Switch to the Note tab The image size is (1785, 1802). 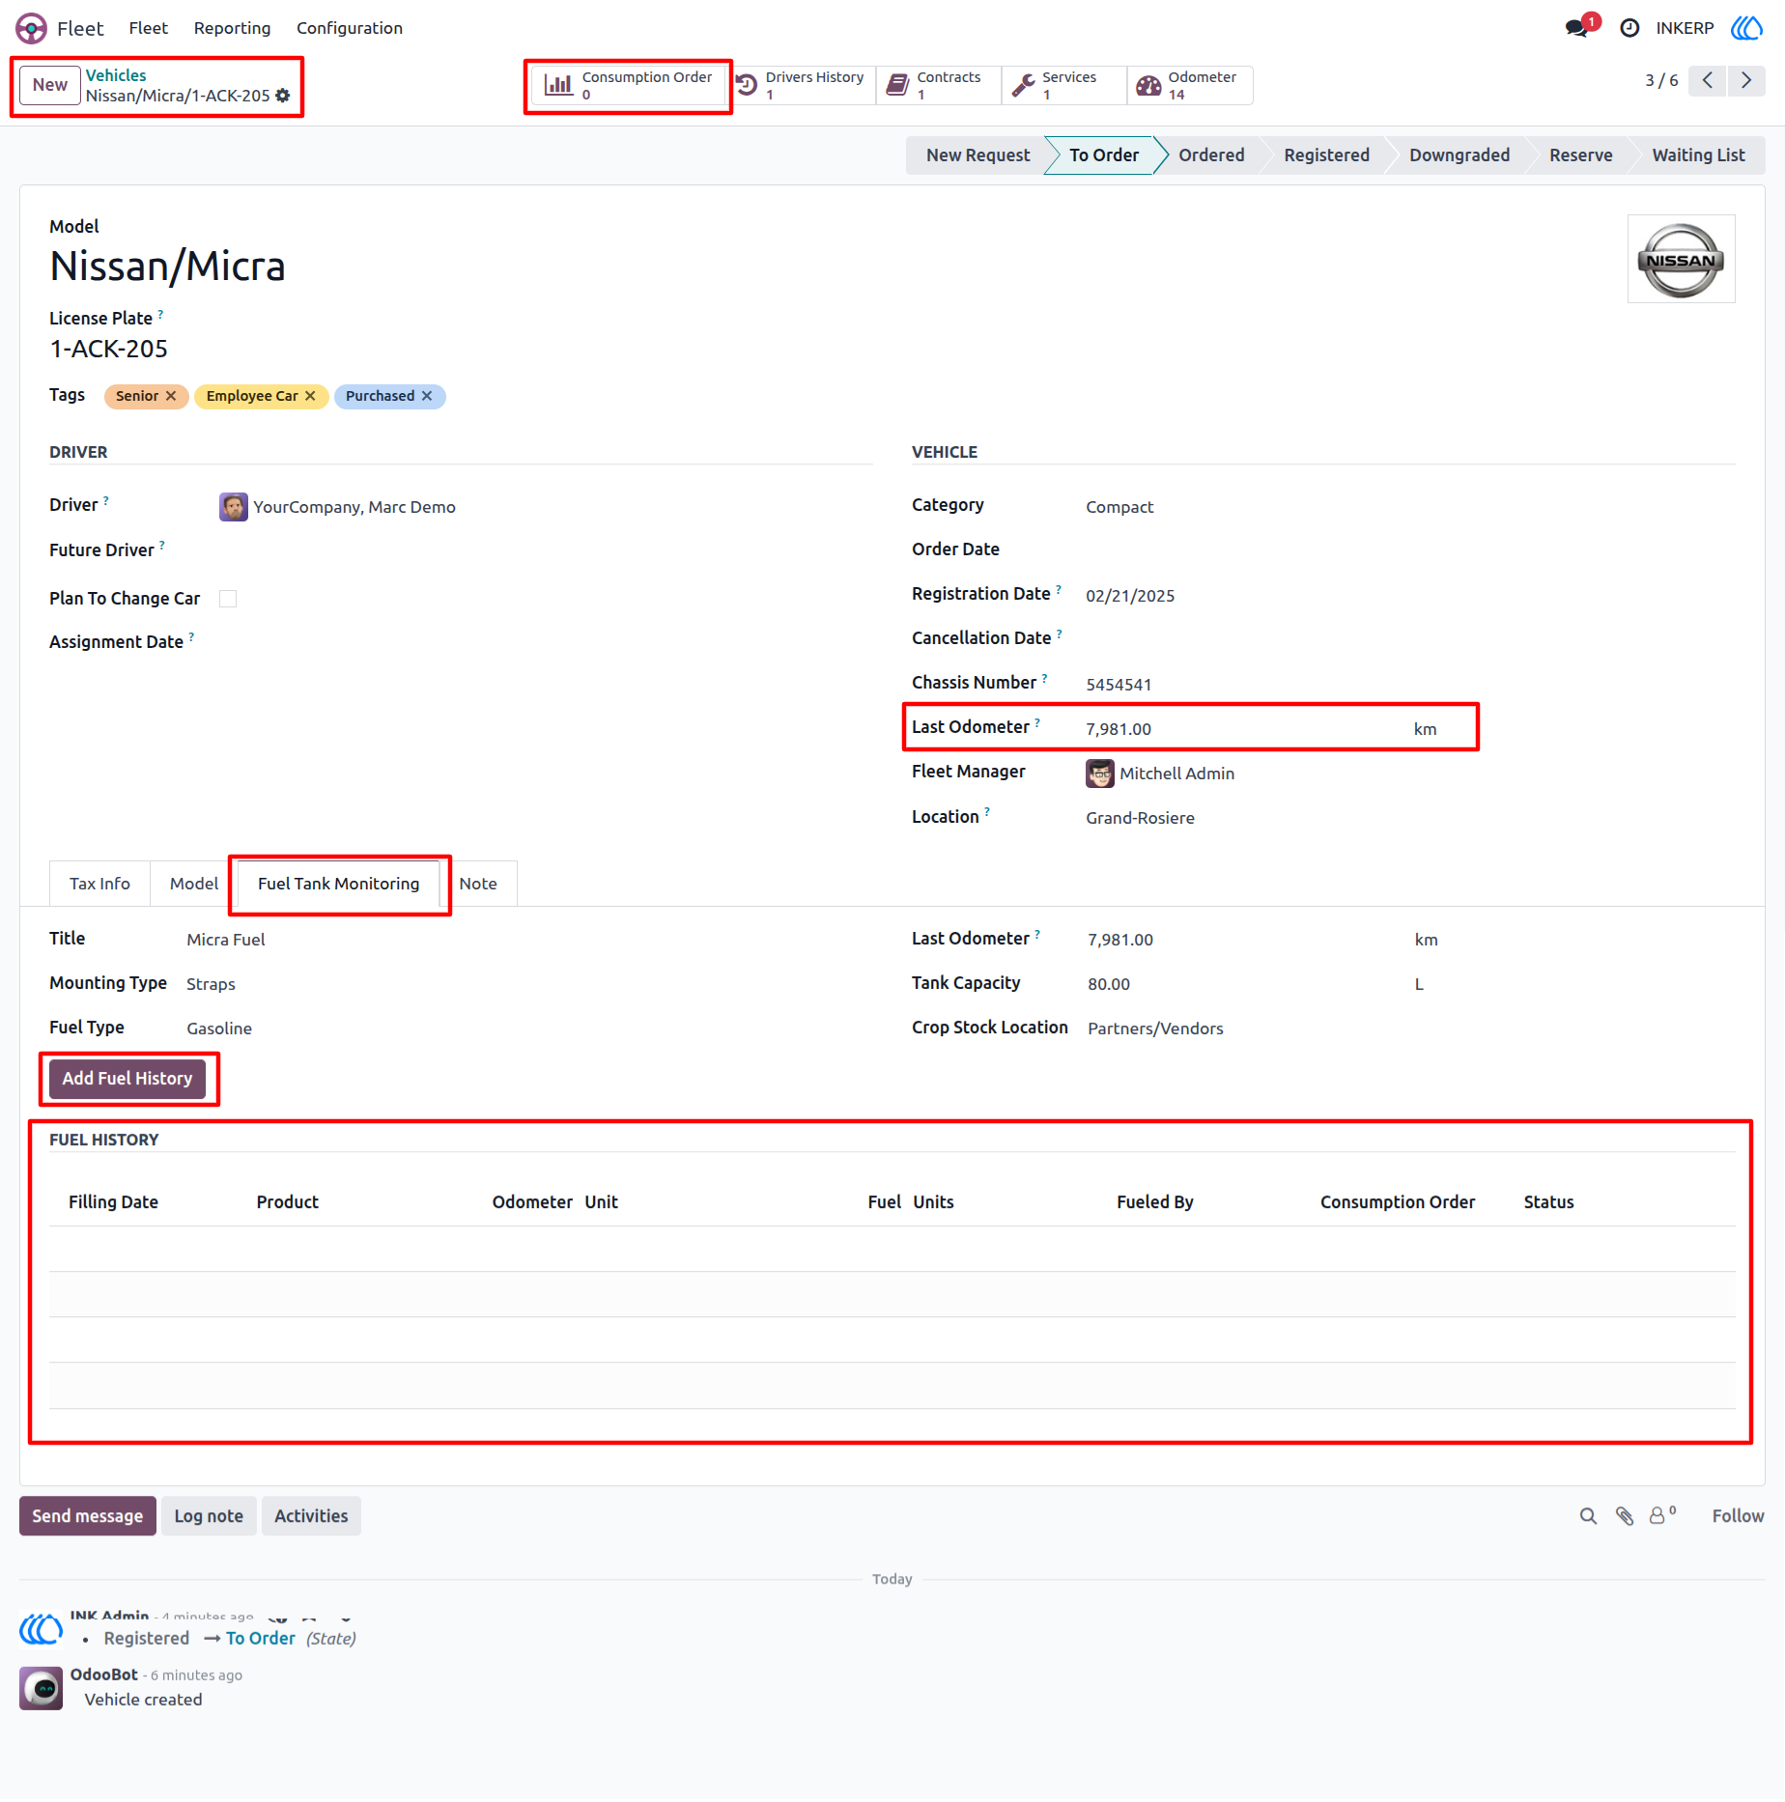click(x=478, y=884)
